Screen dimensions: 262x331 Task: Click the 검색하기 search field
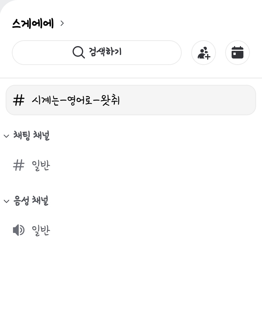coord(97,53)
